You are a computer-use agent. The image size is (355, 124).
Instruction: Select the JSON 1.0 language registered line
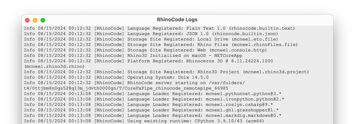151,34
